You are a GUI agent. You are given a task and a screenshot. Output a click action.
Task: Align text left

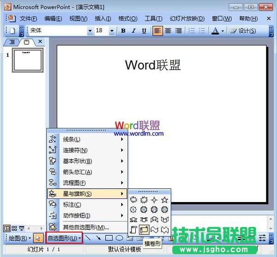(157, 31)
